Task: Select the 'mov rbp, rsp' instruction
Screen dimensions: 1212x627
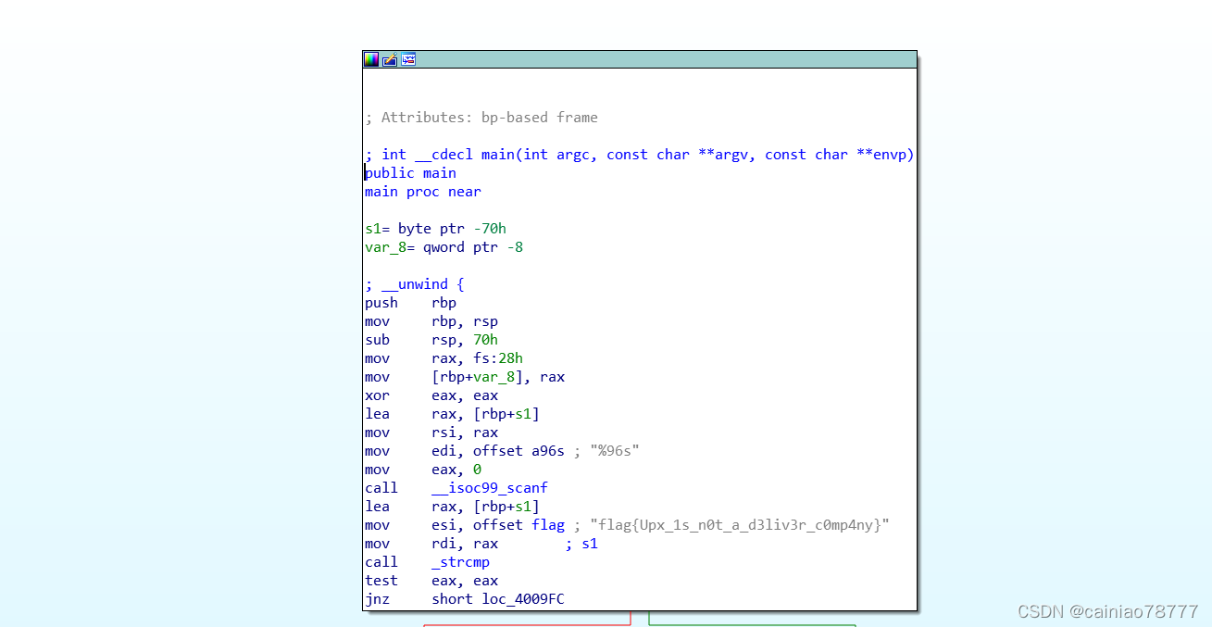Action: (431, 321)
